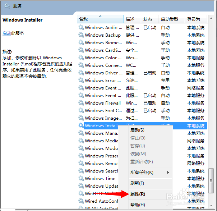217x211 pixels.
Task: Select the gear icon of Windows Media service
Action: point(81,141)
